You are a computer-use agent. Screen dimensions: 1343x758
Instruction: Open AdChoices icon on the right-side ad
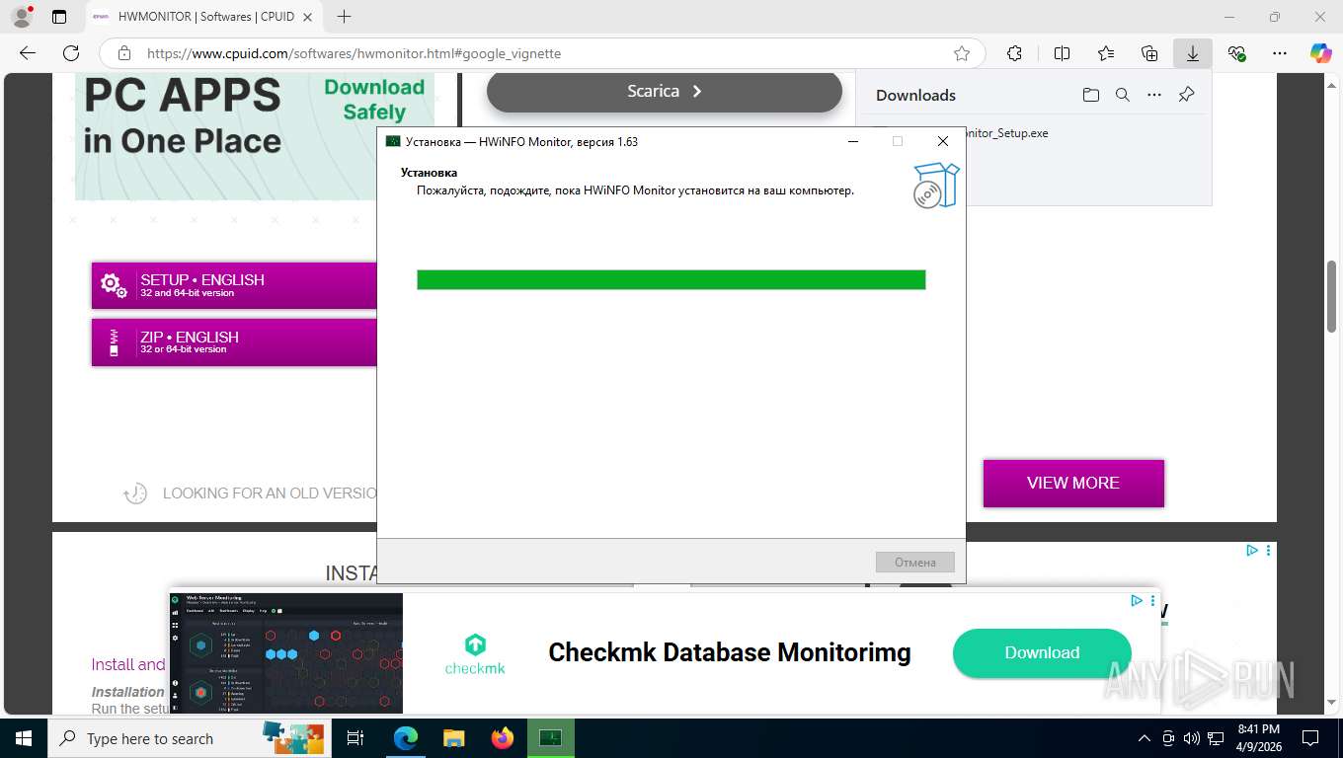[1251, 550]
